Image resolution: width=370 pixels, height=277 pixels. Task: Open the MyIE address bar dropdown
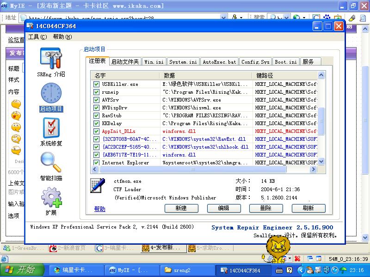point(223,17)
